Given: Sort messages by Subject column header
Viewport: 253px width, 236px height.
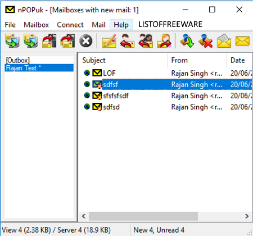Looking at the screenshot, I should click(x=123, y=60).
